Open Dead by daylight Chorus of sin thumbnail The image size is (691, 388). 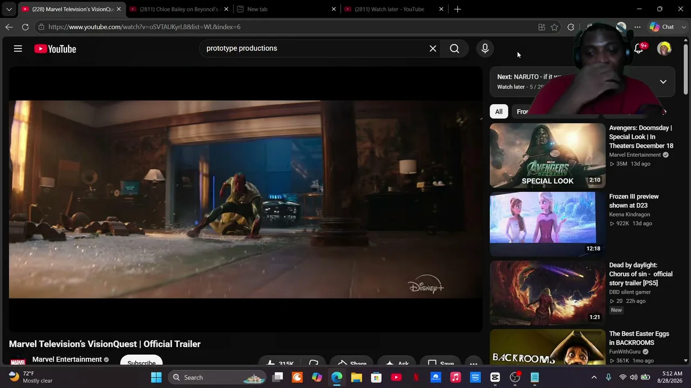click(x=547, y=293)
